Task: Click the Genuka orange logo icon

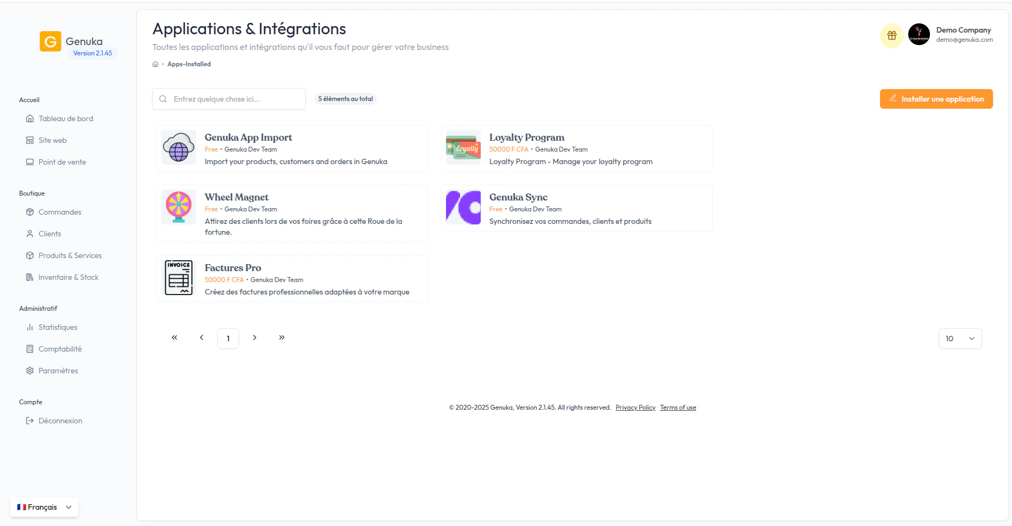Action: point(50,41)
